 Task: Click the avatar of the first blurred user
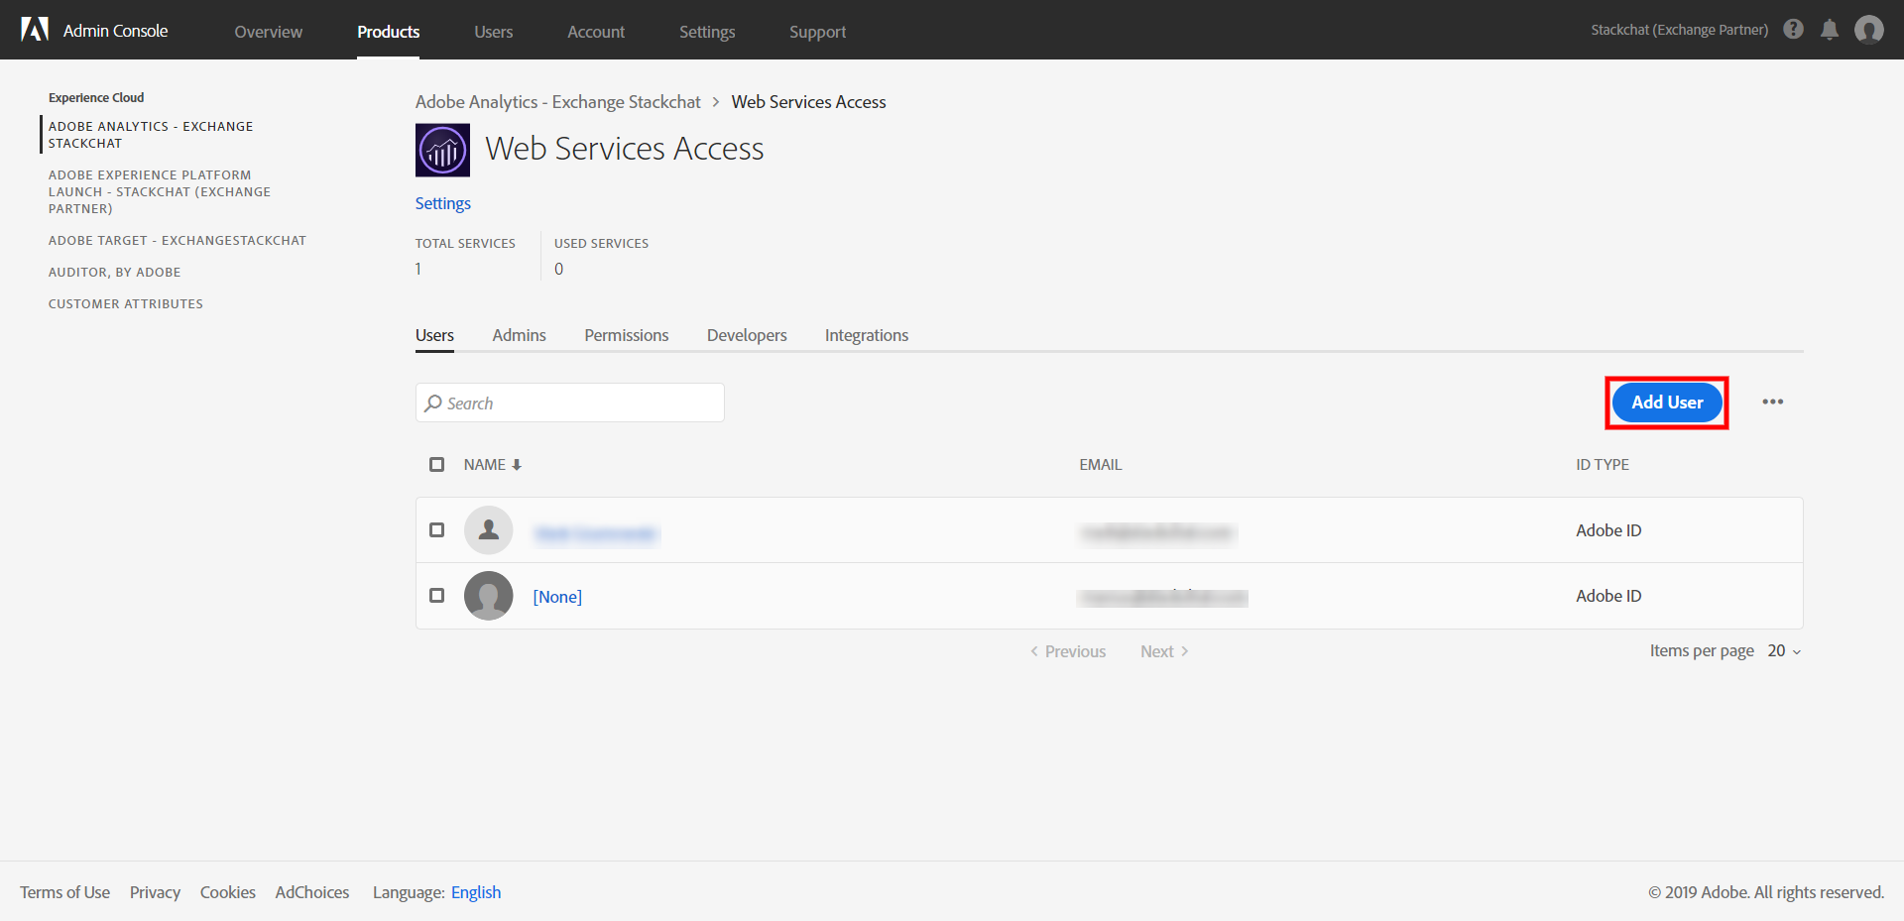489,530
